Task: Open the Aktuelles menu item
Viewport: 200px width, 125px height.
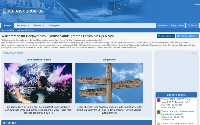Action: [x=21, y=26]
